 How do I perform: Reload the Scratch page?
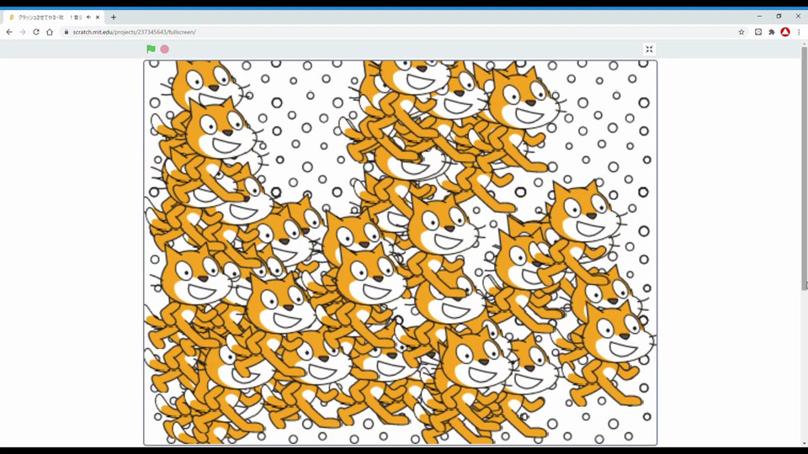pyautogui.click(x=36, y=32)
